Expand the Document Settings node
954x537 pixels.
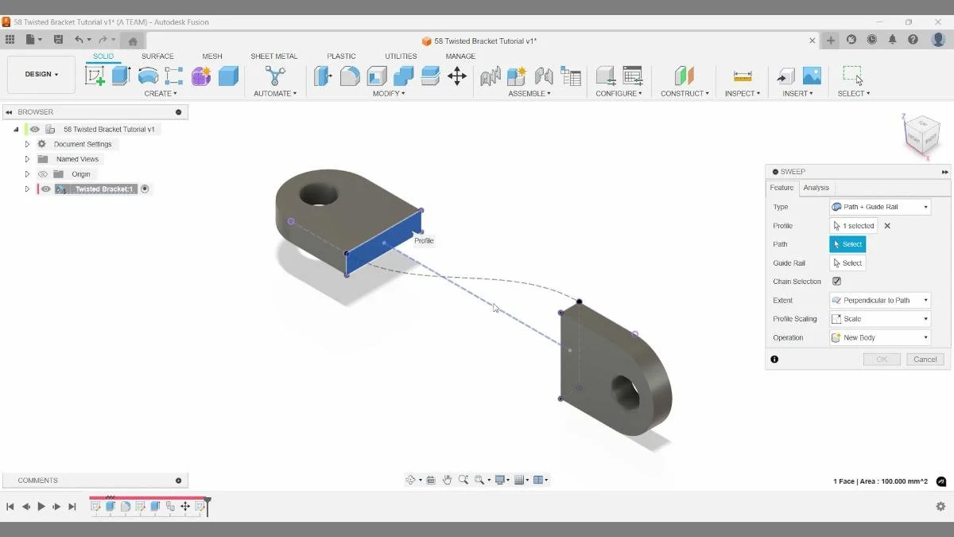pyautogui.click(x=27, y=144)
